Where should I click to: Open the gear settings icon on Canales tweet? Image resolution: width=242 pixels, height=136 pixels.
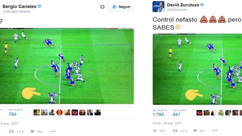point(102,7)
